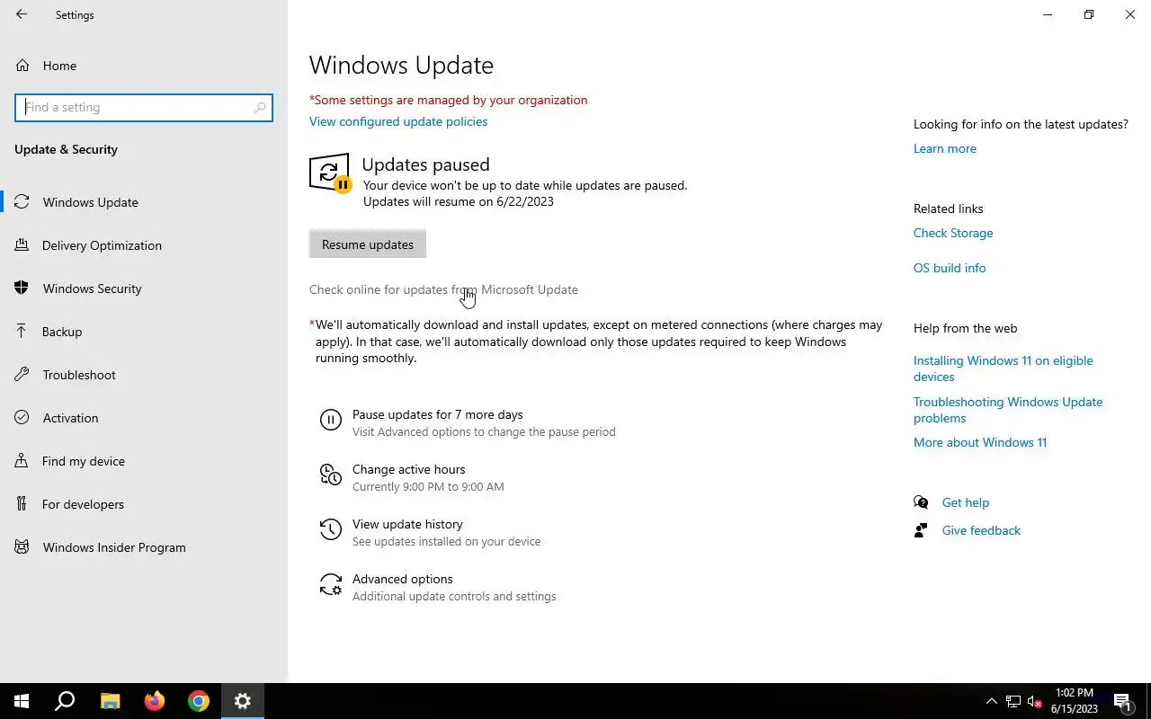This screenshot has height=719, width=1151.
Task: Open Troubleshoot settings page
Action: pyautogui.click(x=144, y=375)
